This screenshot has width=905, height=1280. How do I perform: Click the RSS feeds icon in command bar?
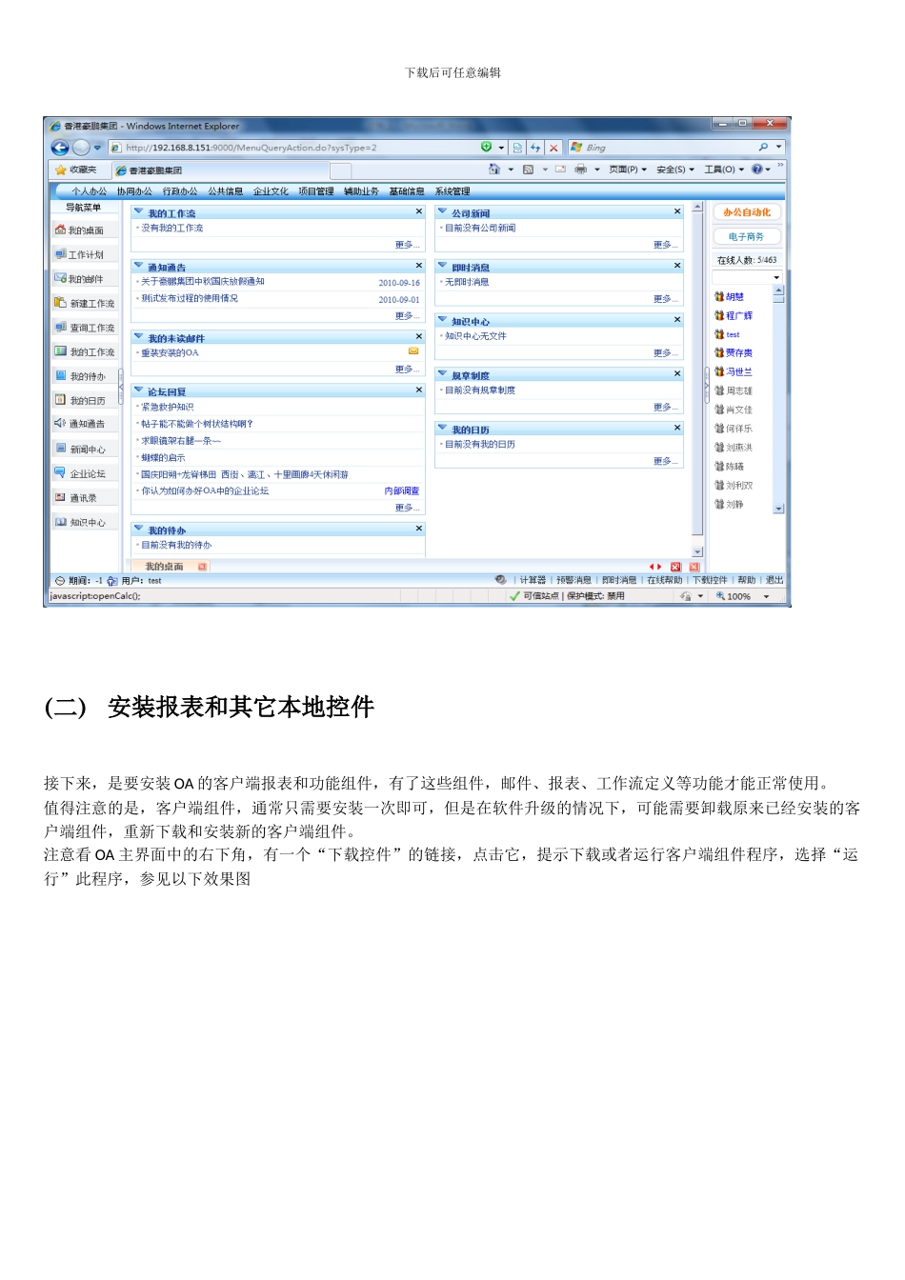tap(528, 170)
